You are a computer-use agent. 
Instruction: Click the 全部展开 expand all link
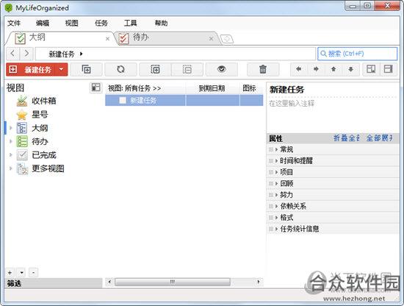(x=380, y=138)
